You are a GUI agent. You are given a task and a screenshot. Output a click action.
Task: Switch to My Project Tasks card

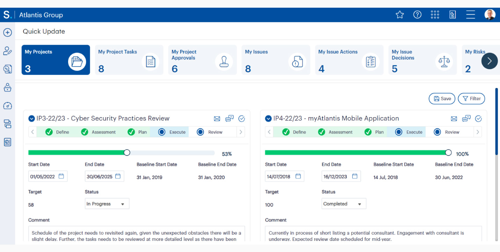pyautogui.click(x=129, y=60)
